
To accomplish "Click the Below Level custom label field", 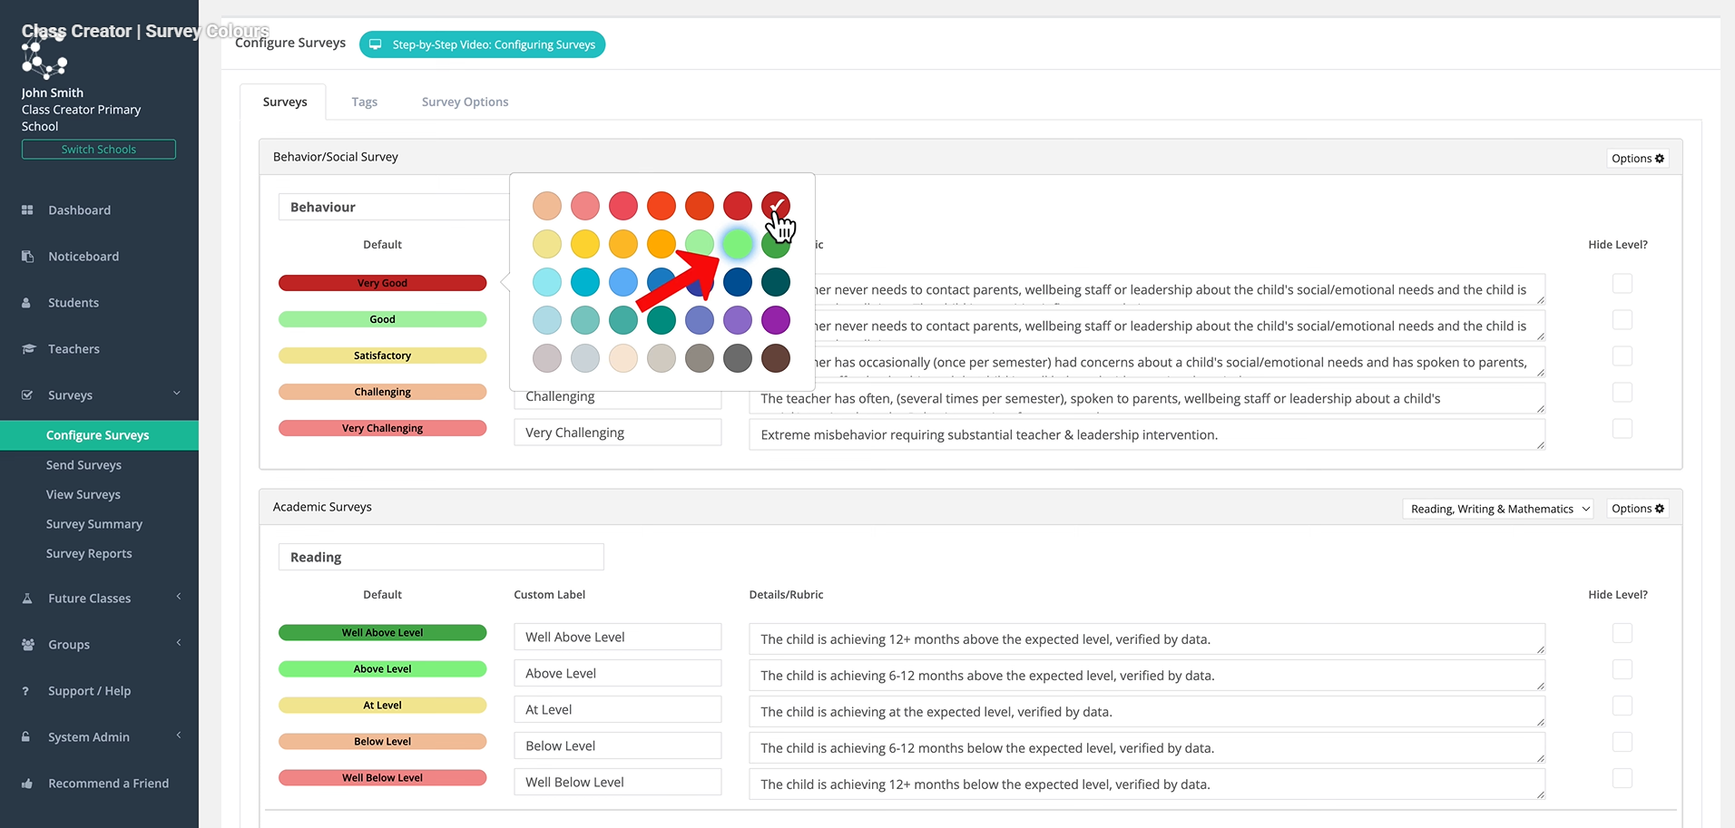I will pyautogui.click(x=617, y=745).
